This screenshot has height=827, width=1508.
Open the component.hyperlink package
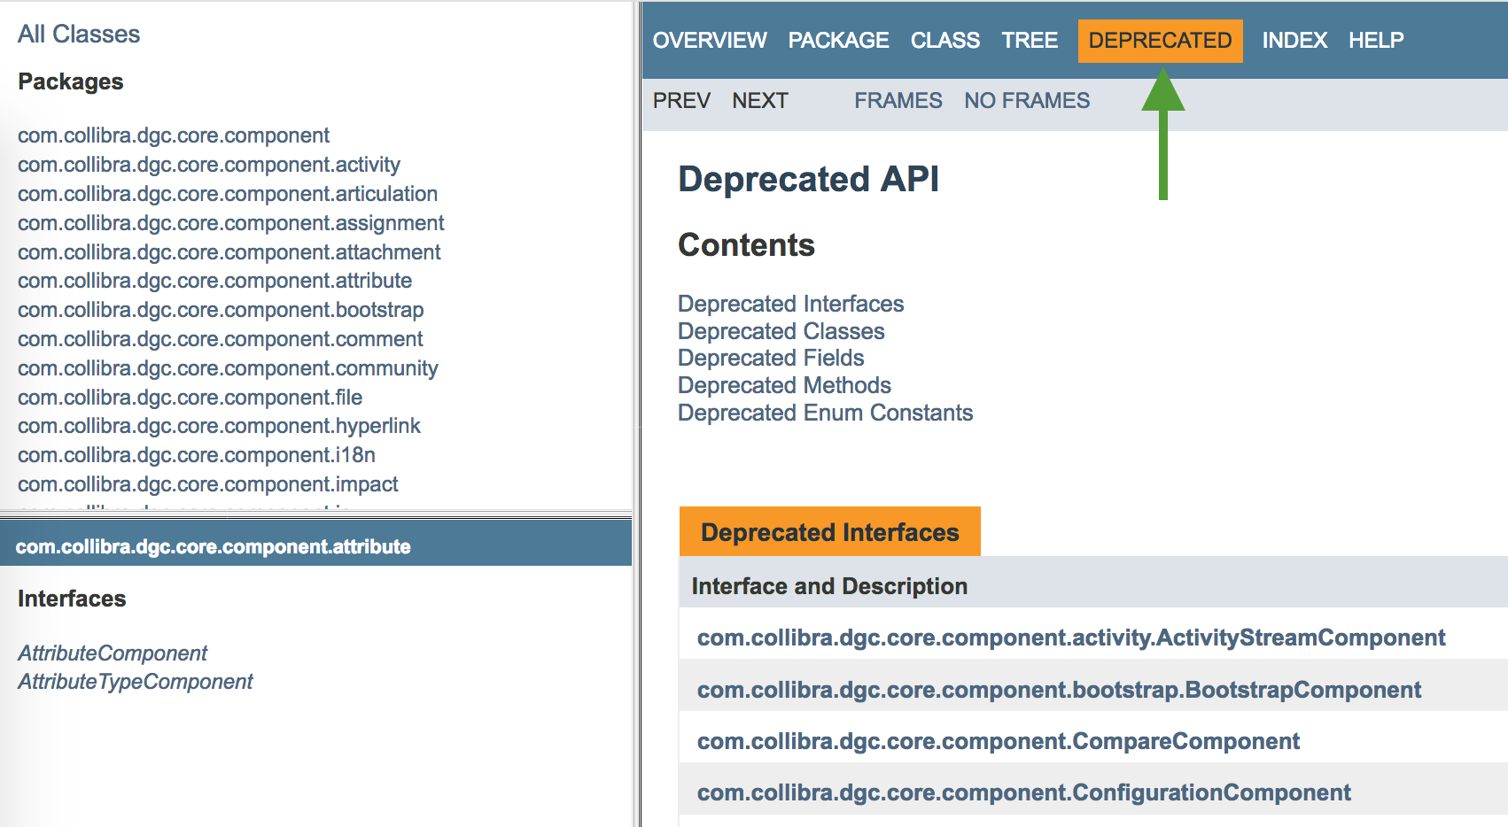pos(219,426)
